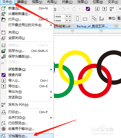Click toolbar Redo arrow icon
Screen dimensions: 121x138
[74, 9]
